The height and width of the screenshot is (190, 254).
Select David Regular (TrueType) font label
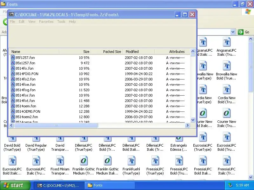pos(36,147)
